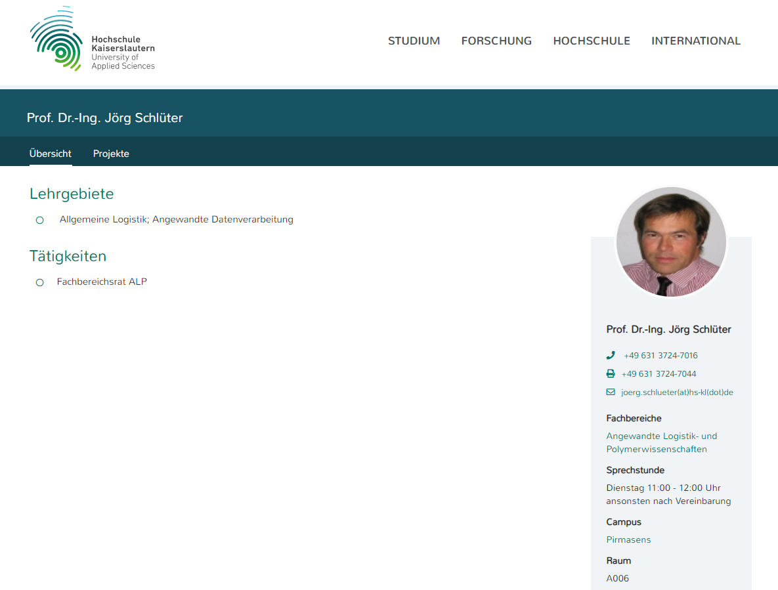
Task: Call the phone number ending in 7016
Action: tap(660, 355)
